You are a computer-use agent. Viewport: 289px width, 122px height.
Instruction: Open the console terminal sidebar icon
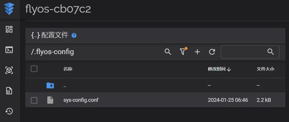point(9,50)
